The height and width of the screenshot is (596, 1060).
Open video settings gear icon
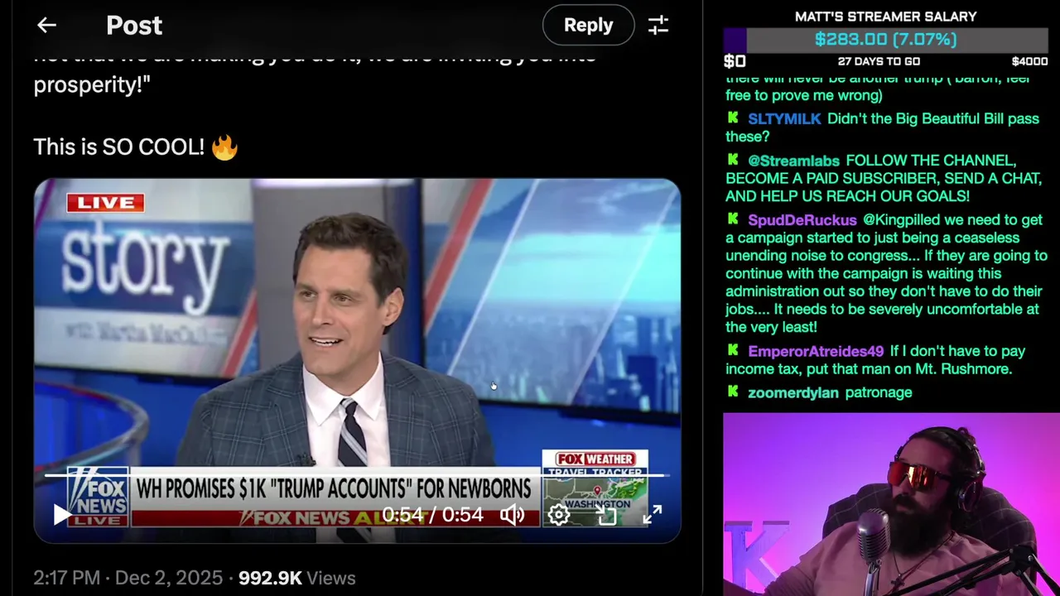[559, 515]
